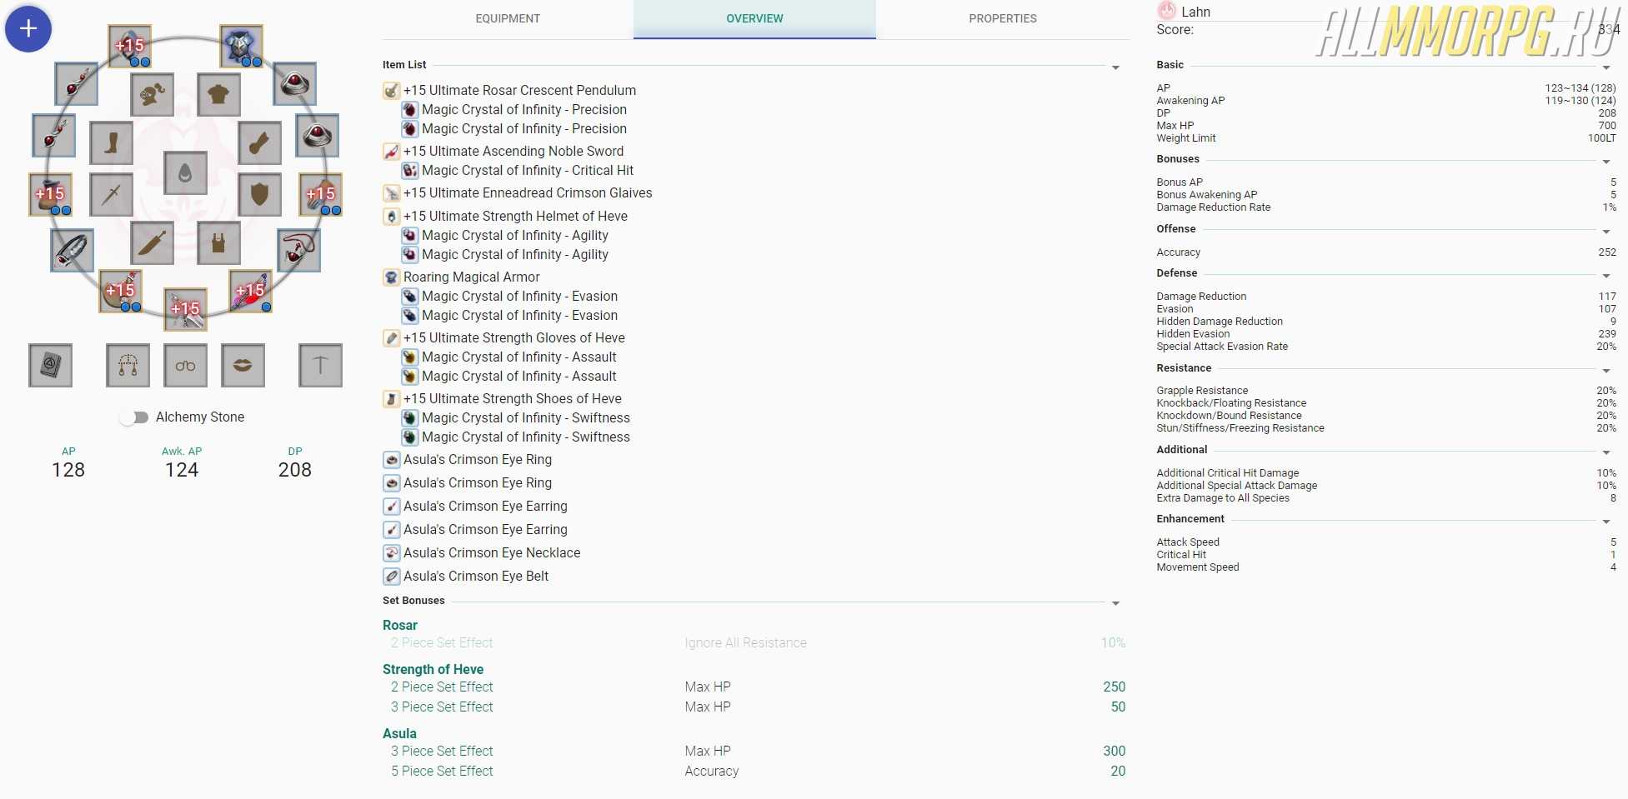The width and height of the screenshot is (1628, 799).
Task: Click Asula's Crimson Eye Belt entry
Action: click(x=476, y=576)
